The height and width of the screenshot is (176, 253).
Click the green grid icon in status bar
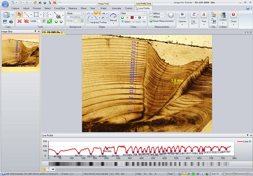[193, 174]
